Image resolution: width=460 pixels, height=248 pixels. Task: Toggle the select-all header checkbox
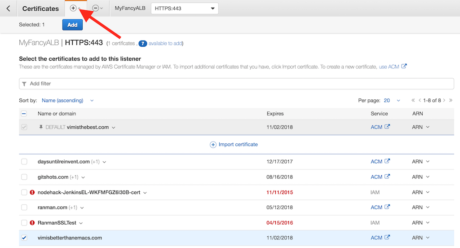click(24, 114)
